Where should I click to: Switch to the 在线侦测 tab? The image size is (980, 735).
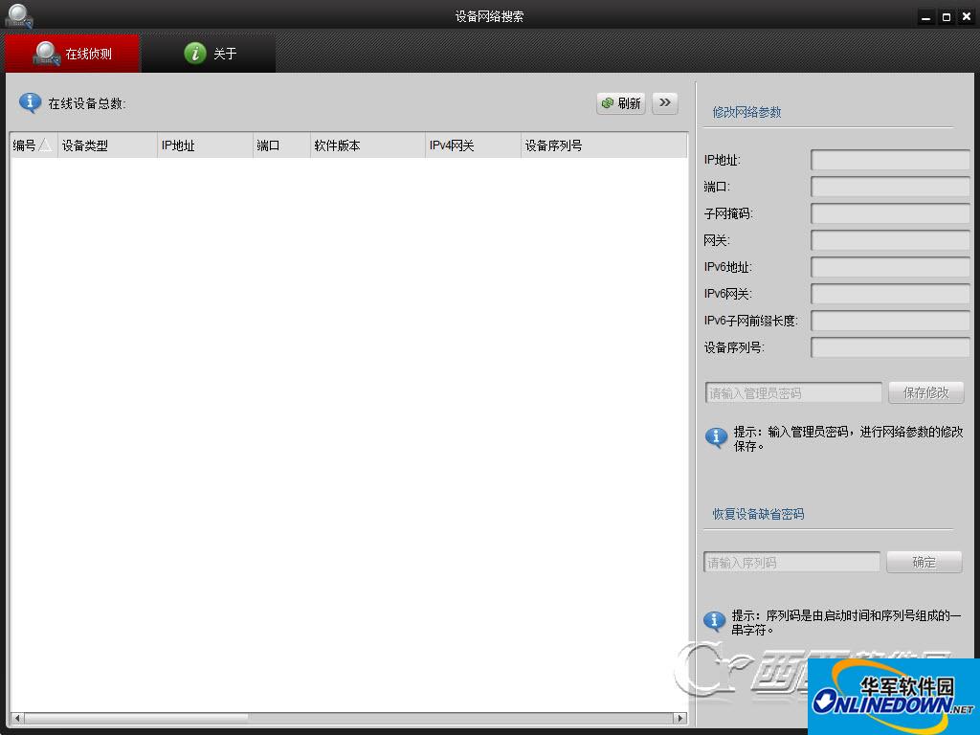click(74, 54)
